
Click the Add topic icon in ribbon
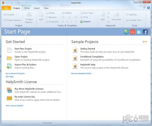point(41,15)
